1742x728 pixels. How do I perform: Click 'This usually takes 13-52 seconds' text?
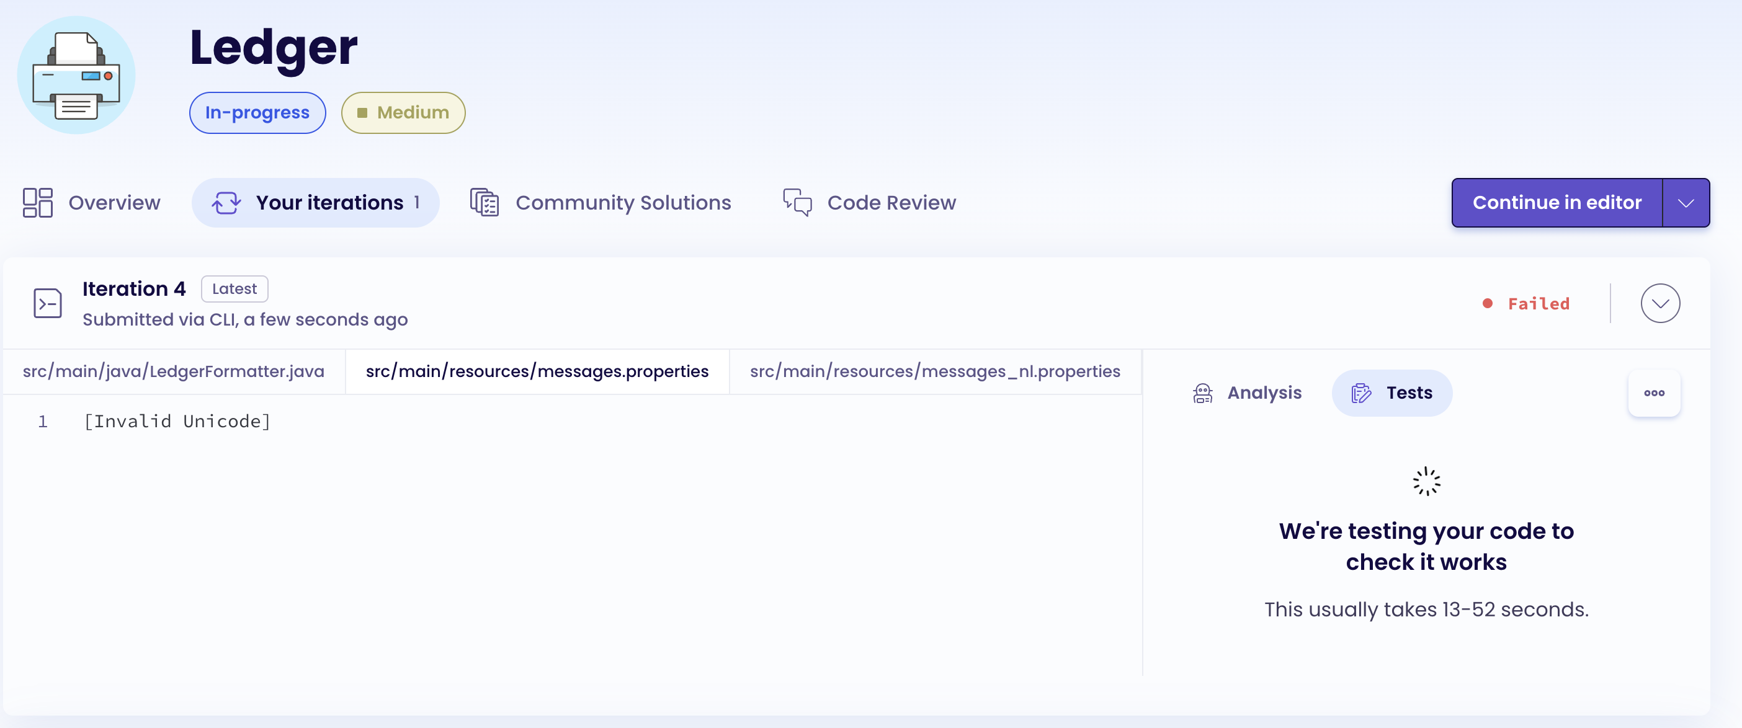pyautogui.click(x=1426, y=610)
